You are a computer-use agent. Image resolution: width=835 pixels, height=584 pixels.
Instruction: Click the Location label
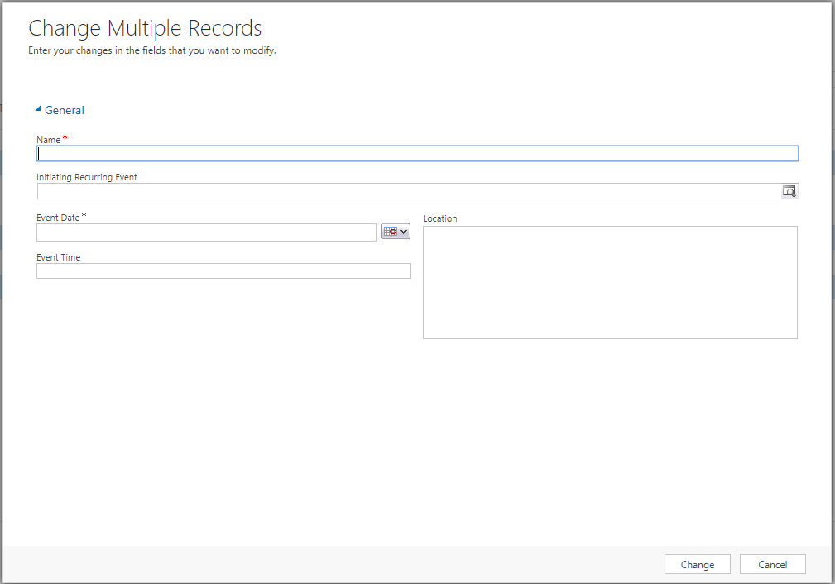pos(439,218)
